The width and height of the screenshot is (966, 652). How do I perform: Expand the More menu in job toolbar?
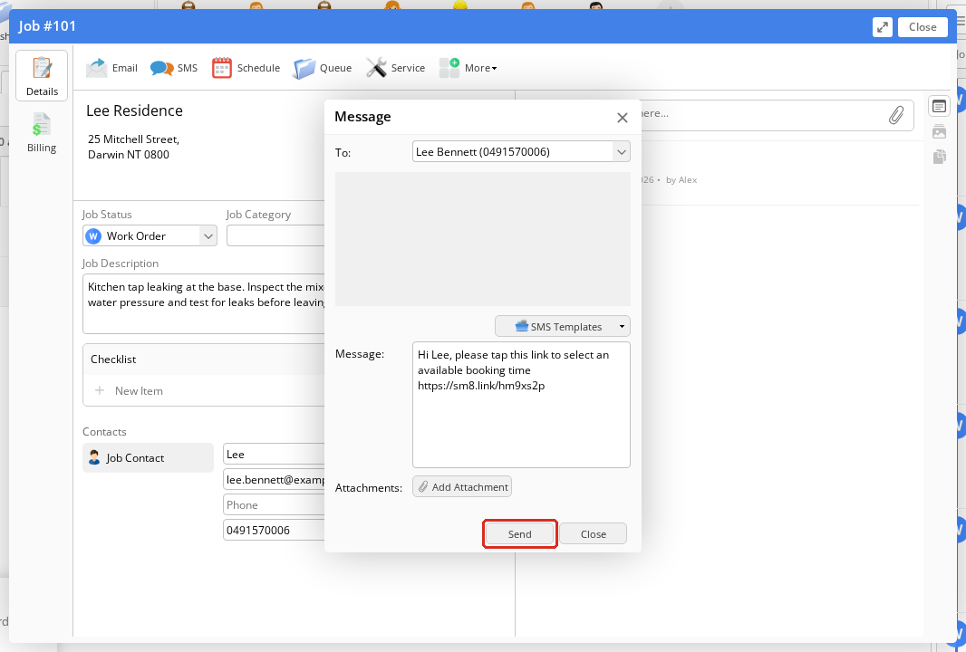click(469, 68)
